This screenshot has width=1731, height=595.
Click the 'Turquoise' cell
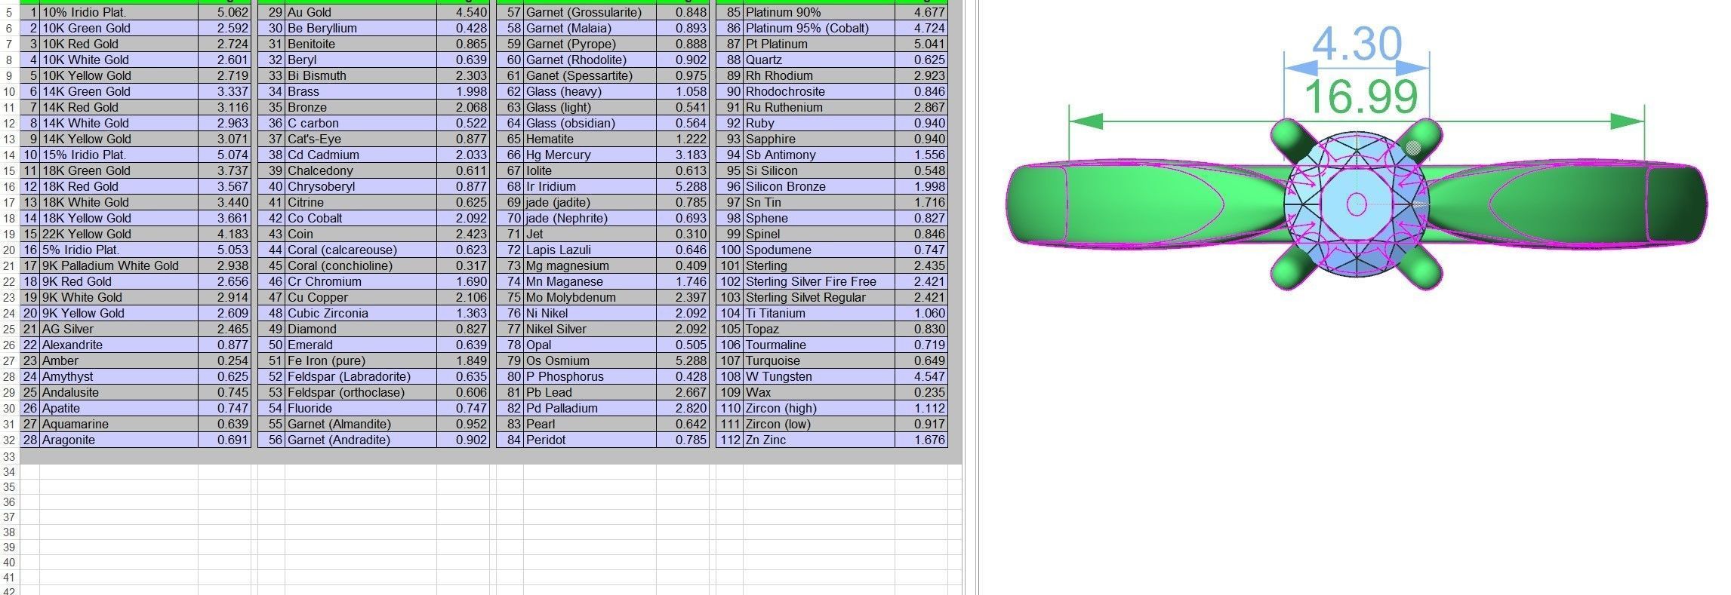click(819, 360)
